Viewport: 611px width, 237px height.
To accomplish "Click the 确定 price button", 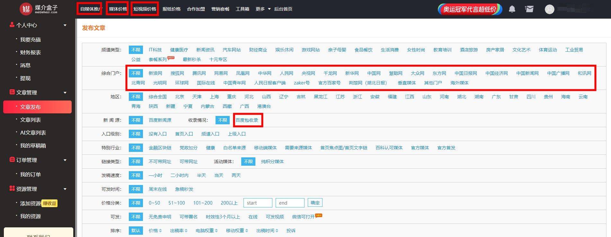I will pyautogui.click(x=315, y=203).
